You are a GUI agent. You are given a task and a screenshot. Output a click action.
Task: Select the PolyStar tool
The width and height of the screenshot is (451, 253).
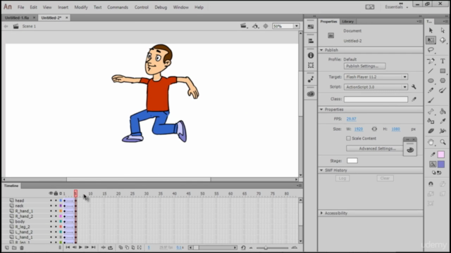click(x=443, y=81)
